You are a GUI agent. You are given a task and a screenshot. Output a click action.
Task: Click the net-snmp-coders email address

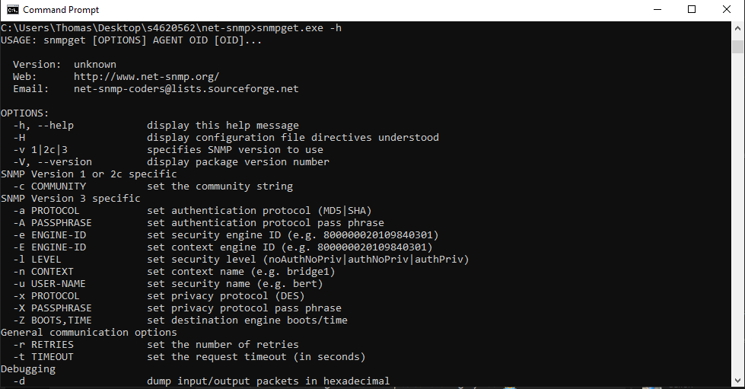pos(186,89)
